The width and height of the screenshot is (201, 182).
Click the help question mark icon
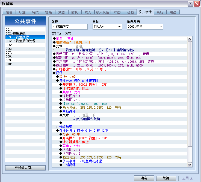click(x=190, y=4)
